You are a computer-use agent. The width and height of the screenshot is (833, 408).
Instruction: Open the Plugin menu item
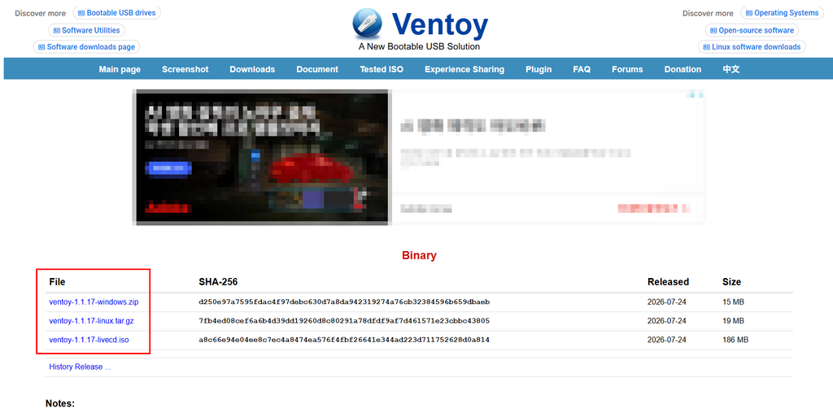coord(539,69)
